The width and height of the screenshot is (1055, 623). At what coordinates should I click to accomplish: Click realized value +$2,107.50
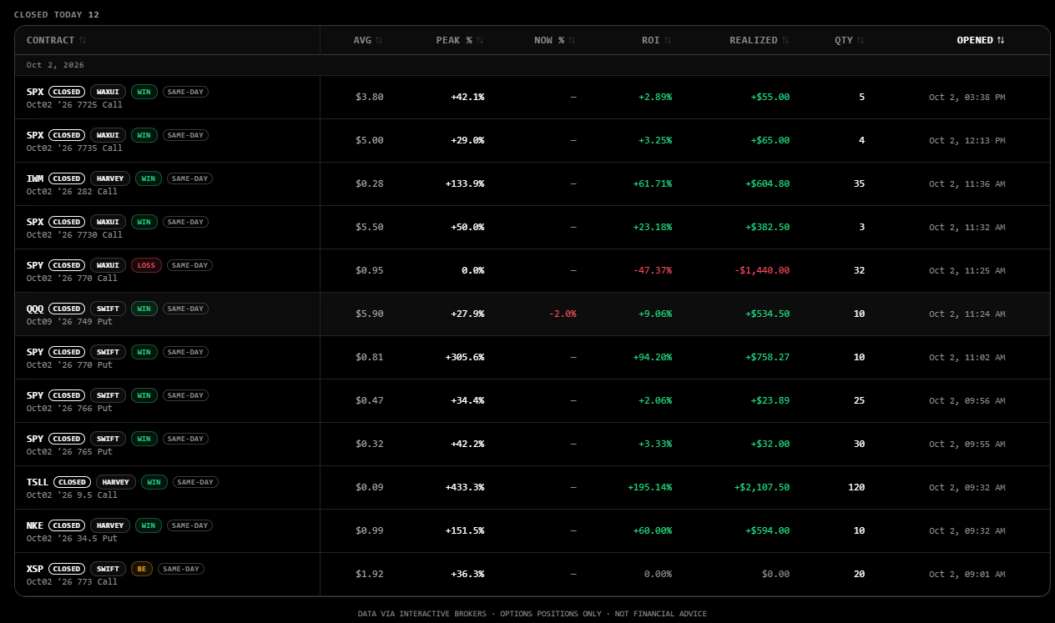click(x=762, y=487)
